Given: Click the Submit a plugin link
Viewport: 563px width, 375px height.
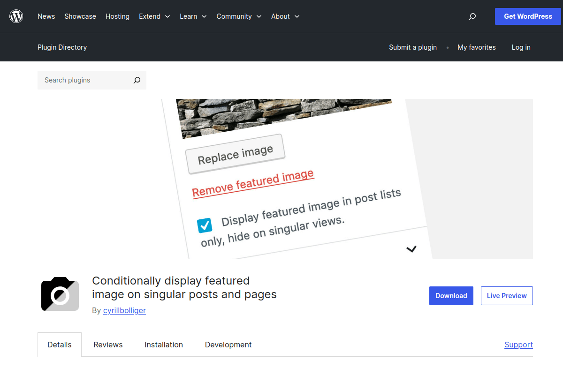Looking at the screenshot, I should click(412, 47).
